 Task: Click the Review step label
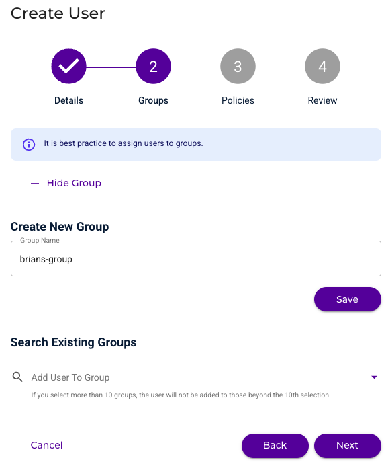322,100
